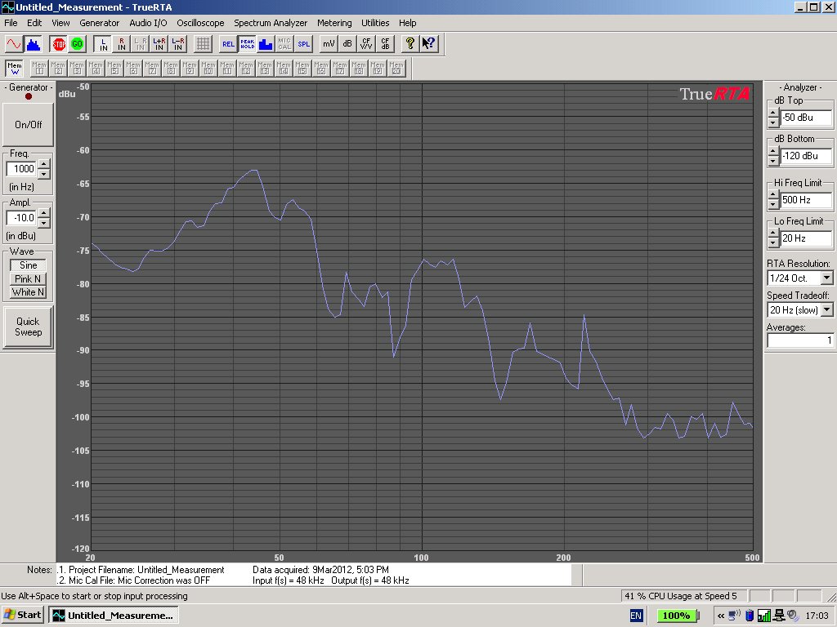This screenshot has height=627, width=837.
Task: Select the CF V/V icon
Action: (366, 44)
